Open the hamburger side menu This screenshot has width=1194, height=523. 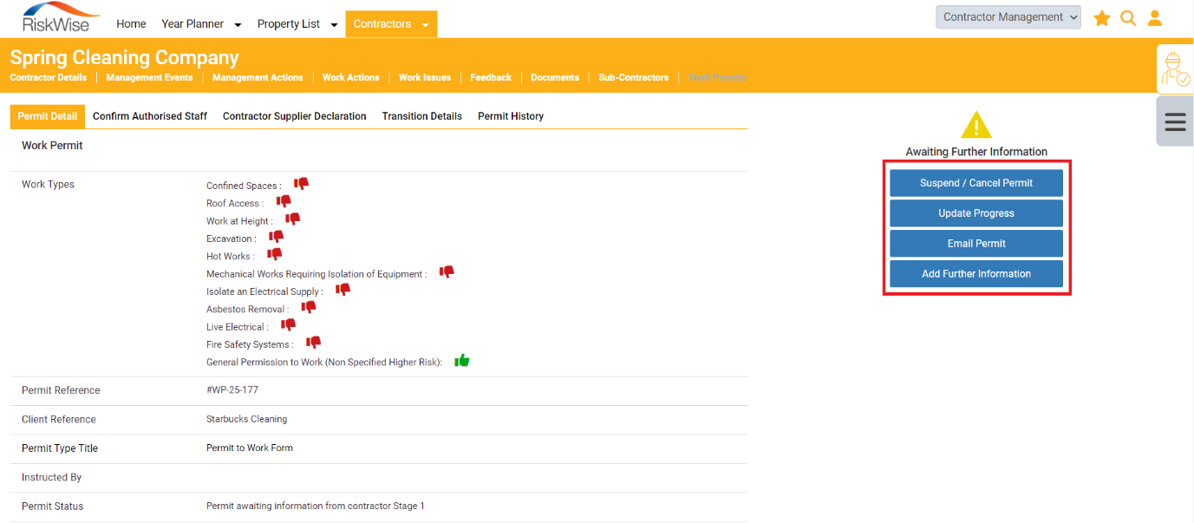pos(1176,121)
